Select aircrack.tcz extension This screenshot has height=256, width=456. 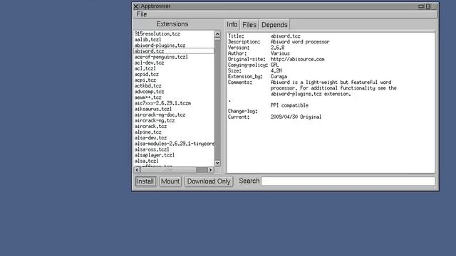[174, 127]
